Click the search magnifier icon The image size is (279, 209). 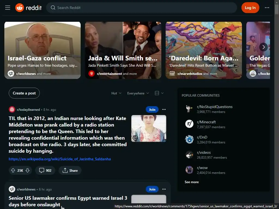click(x=53, y=8)
